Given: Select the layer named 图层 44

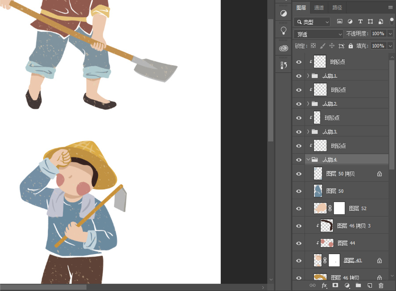Looking at the screenshot, I should point(346,243).
